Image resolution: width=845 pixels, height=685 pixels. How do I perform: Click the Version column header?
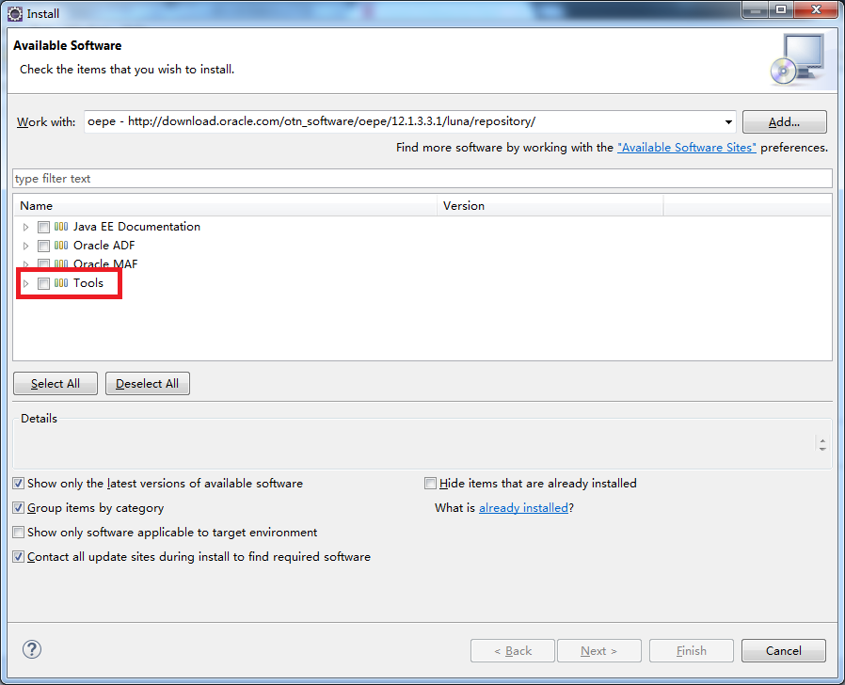(x=550, y=206)
